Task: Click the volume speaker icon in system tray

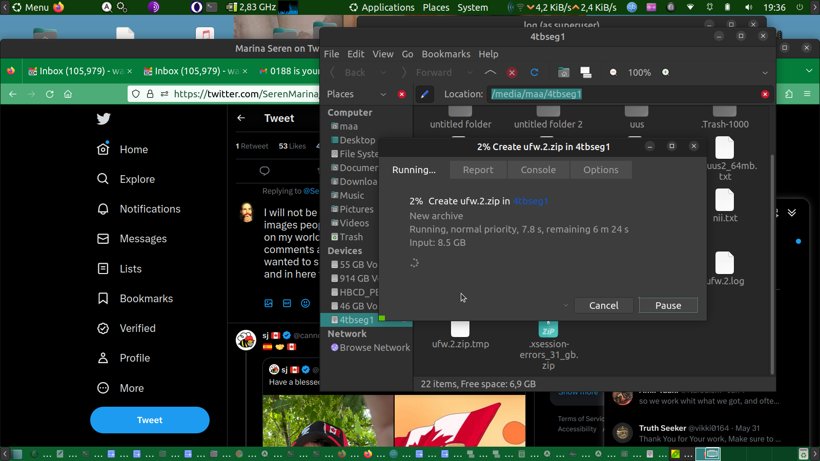Action: (x=749, y=7)
